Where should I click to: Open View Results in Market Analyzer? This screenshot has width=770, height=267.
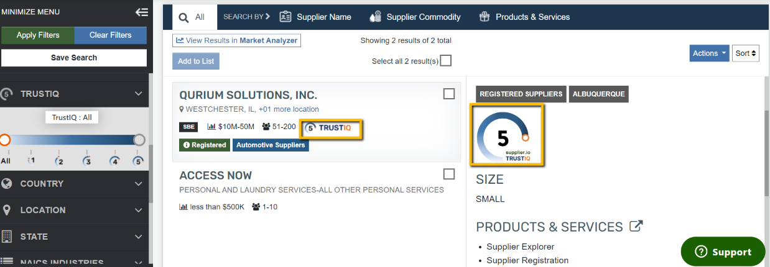click(237, 40)
